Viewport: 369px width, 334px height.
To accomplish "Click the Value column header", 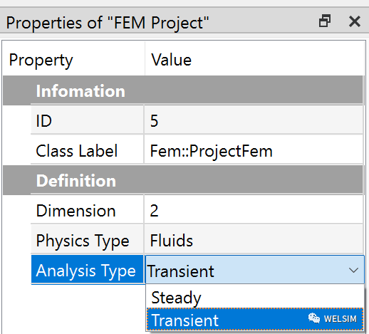I will [254, 59].
